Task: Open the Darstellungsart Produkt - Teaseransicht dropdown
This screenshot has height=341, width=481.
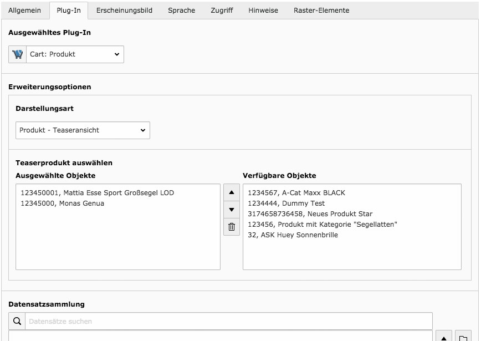Action: pyautogui.click(x=83, y=130)
